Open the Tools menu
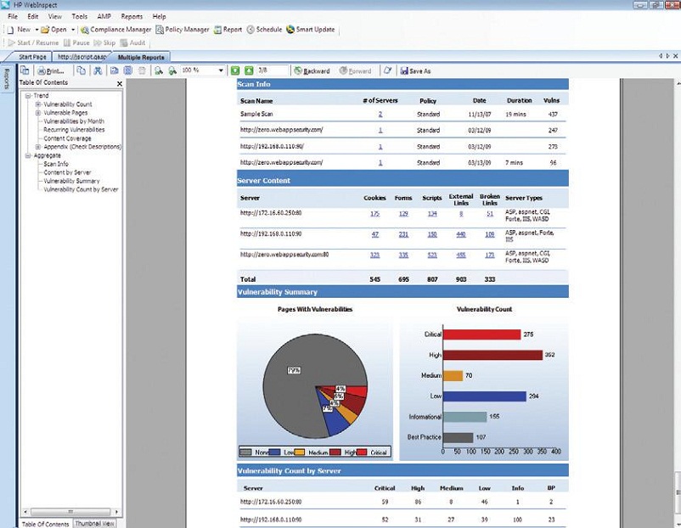Viewport: 681px width, 528px height. point(80,16)
